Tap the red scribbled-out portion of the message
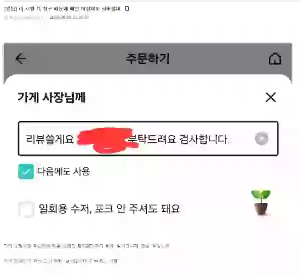The height and width of the screenshot is (275, 301). point(107,140)
